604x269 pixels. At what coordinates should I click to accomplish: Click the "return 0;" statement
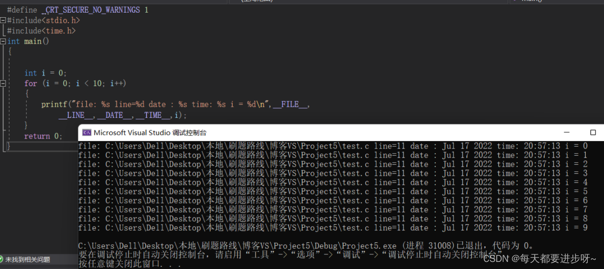(43, 136)
